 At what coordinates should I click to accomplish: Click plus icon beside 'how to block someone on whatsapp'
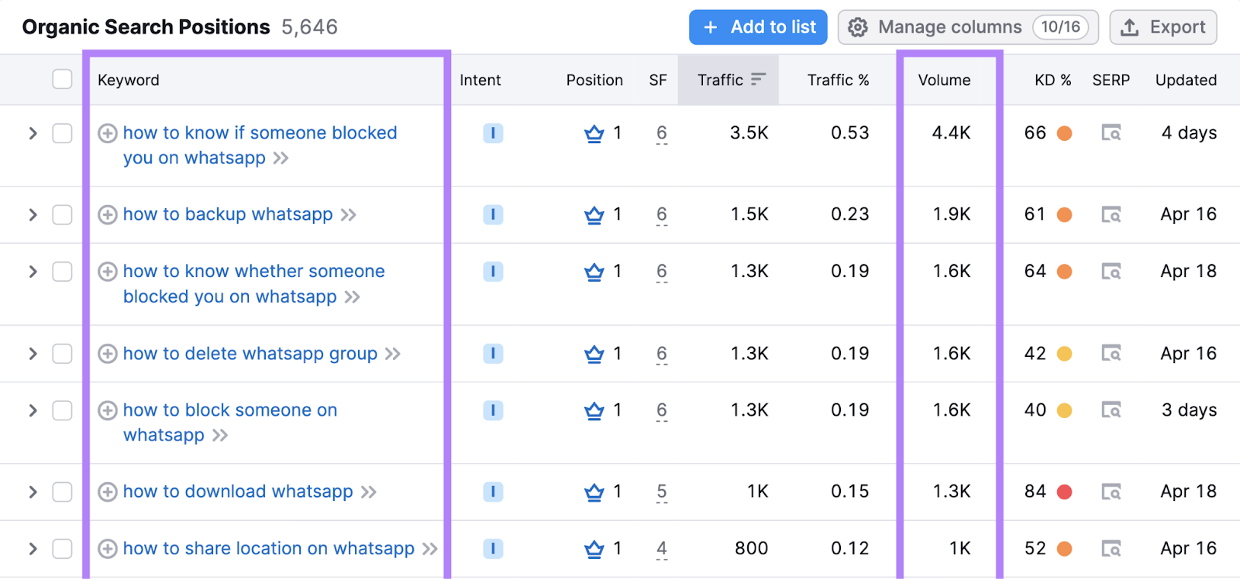click(108, 410)
